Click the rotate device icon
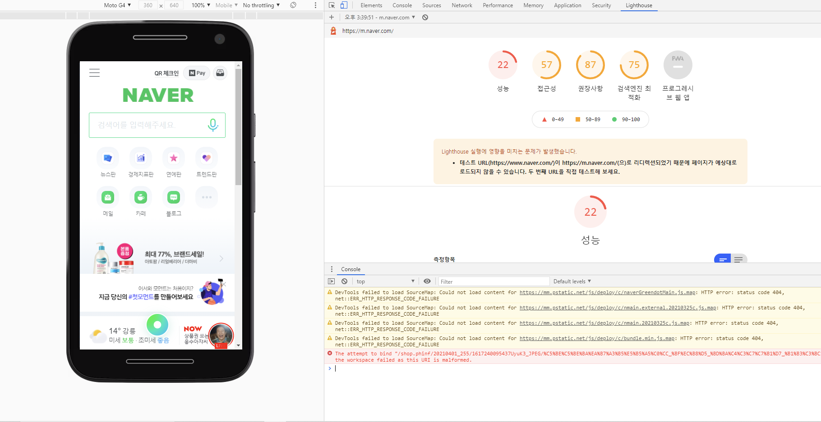This screenshot has width=821, height=422. point(293,5)
